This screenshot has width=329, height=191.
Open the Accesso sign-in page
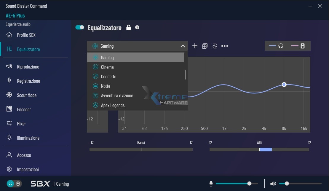click(x=24, y=155)
